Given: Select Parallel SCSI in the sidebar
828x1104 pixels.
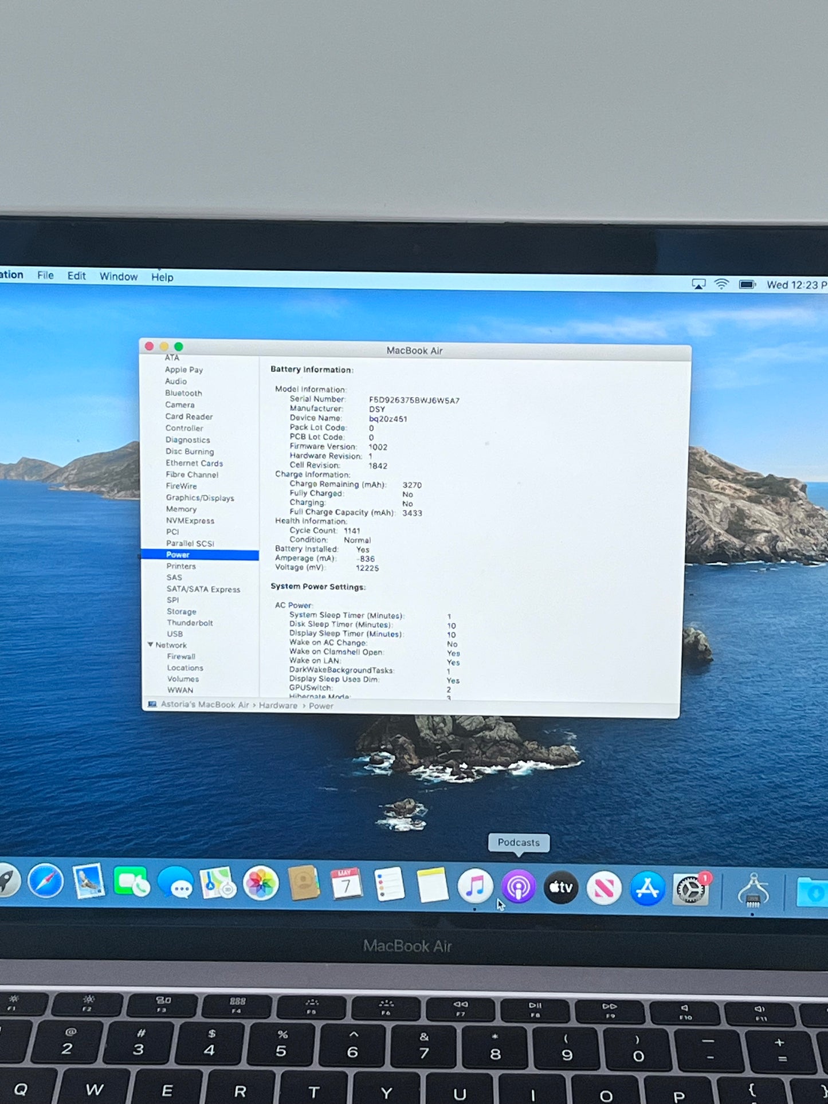Looking at the screenshot, I should (190, 543).
